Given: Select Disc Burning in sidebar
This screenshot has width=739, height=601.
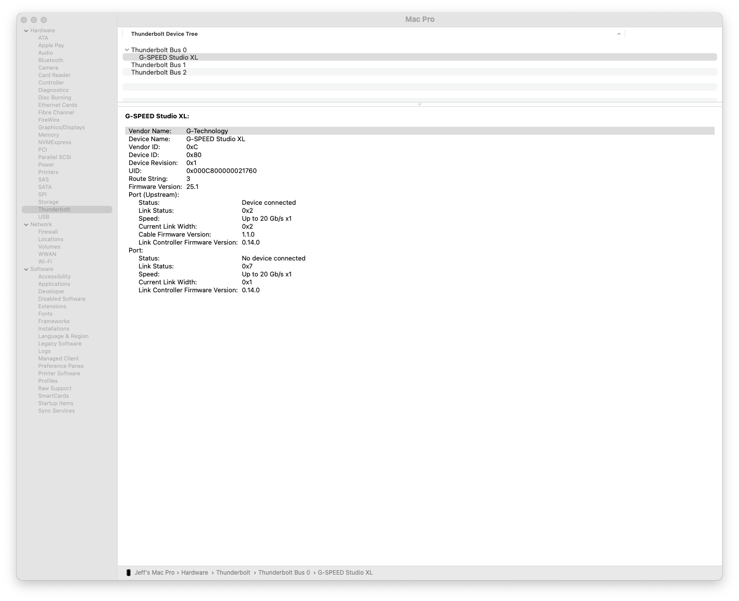Looking at the screenshot, I should point(55,97).
